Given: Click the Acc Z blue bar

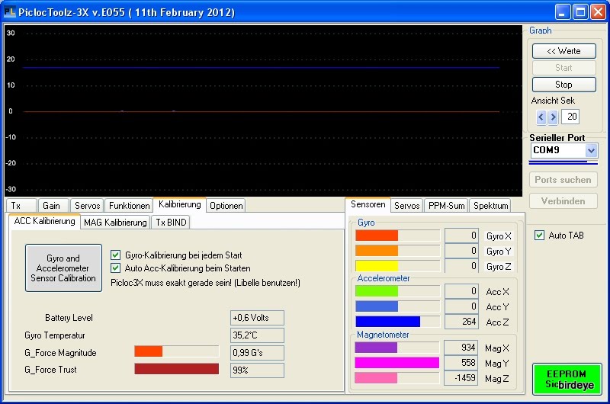Looking at the screenshot, I should [387, 322].
